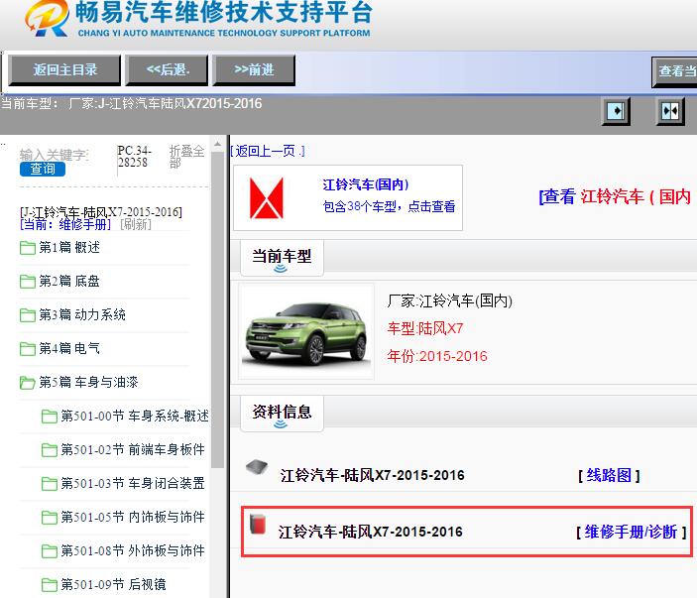This screenshot has height=598, width=697.
Task: Click the single-arrow panel collapse icon
Action: tap(616, 111)
